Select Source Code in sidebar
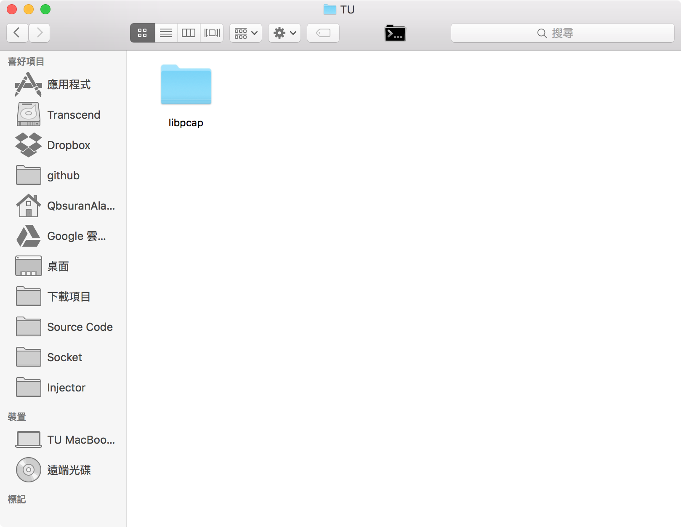Image resolution: width=681 pixels, height=527 pixels. (x=80, y=327)
